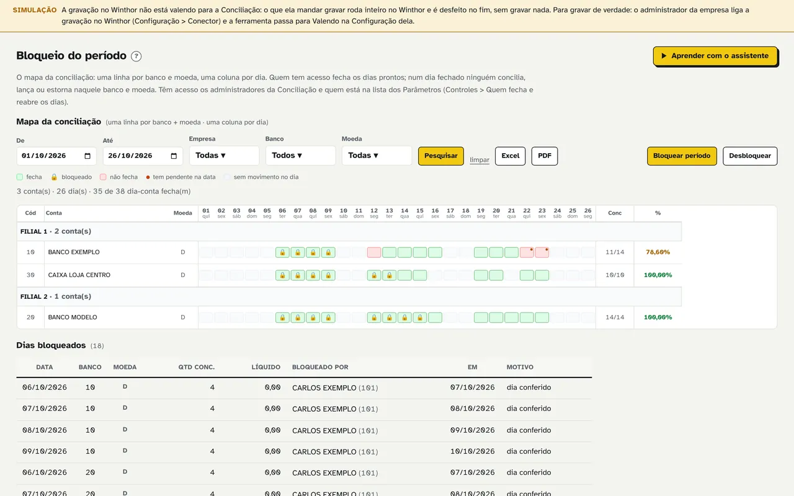
Task: Click the 14/14 Conc value
Action: pos(615,317)
